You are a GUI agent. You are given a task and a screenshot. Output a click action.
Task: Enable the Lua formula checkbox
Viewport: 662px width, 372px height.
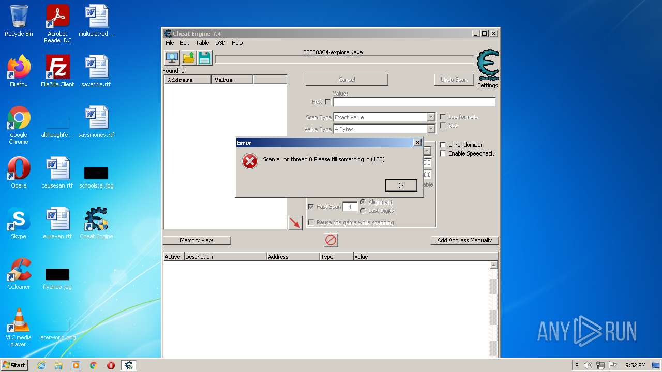pos(443,117)
